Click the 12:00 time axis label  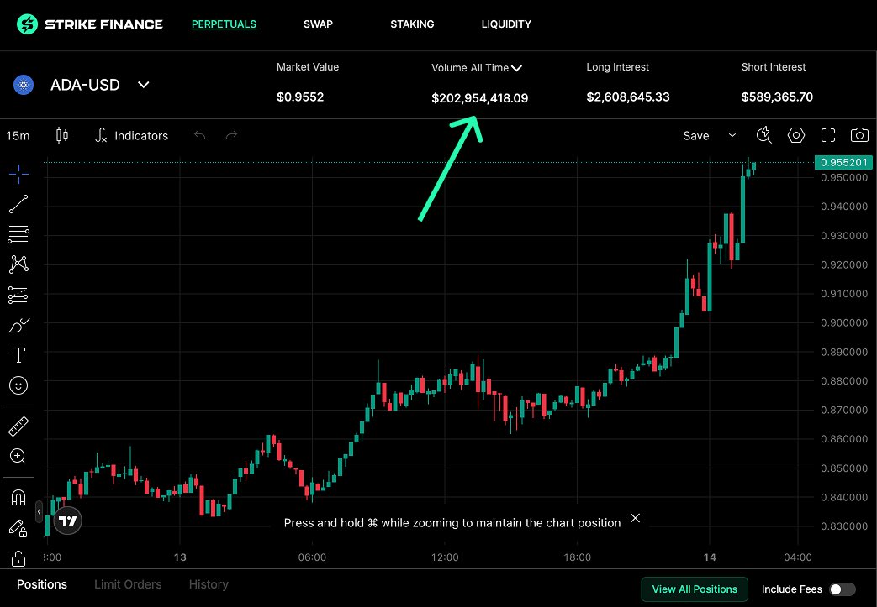[x=445, y=557]
